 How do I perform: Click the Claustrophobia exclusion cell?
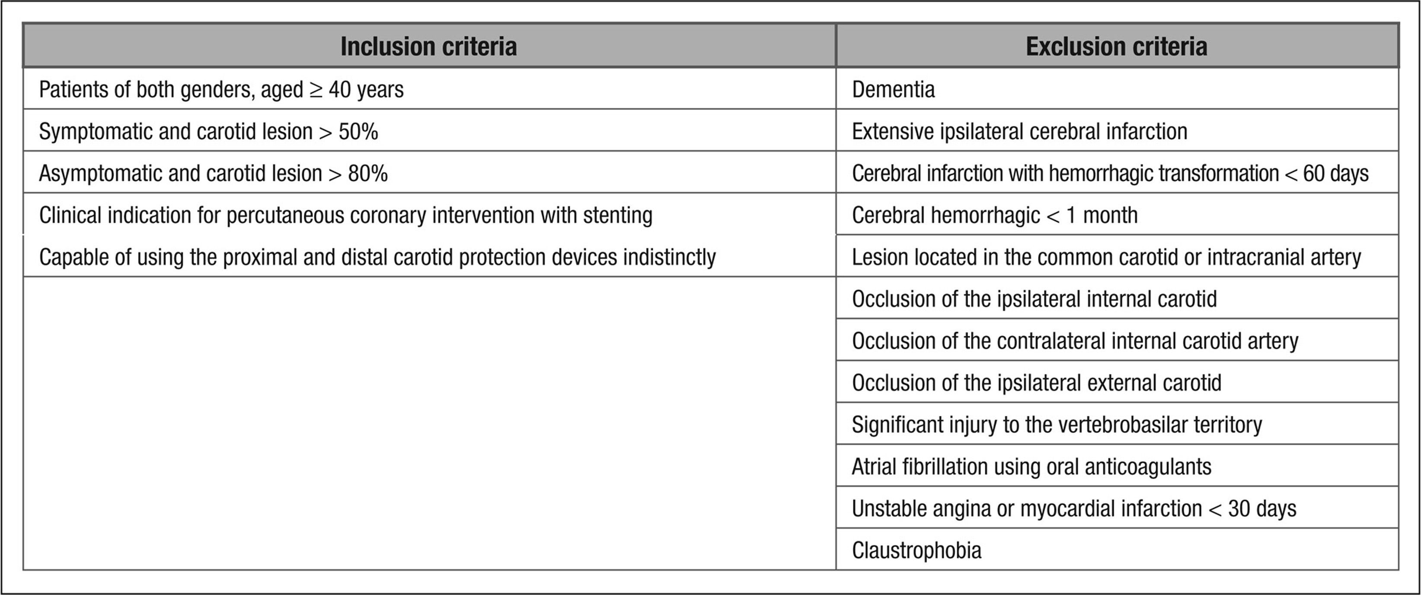[916, 551]
